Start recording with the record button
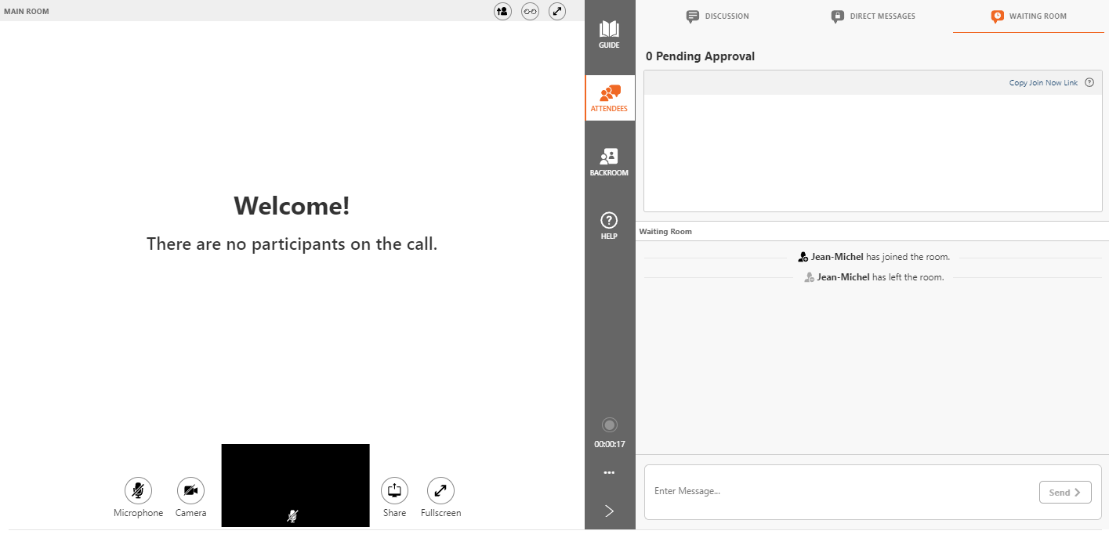This screenshot has height=538, width=1109. [610, 424]
